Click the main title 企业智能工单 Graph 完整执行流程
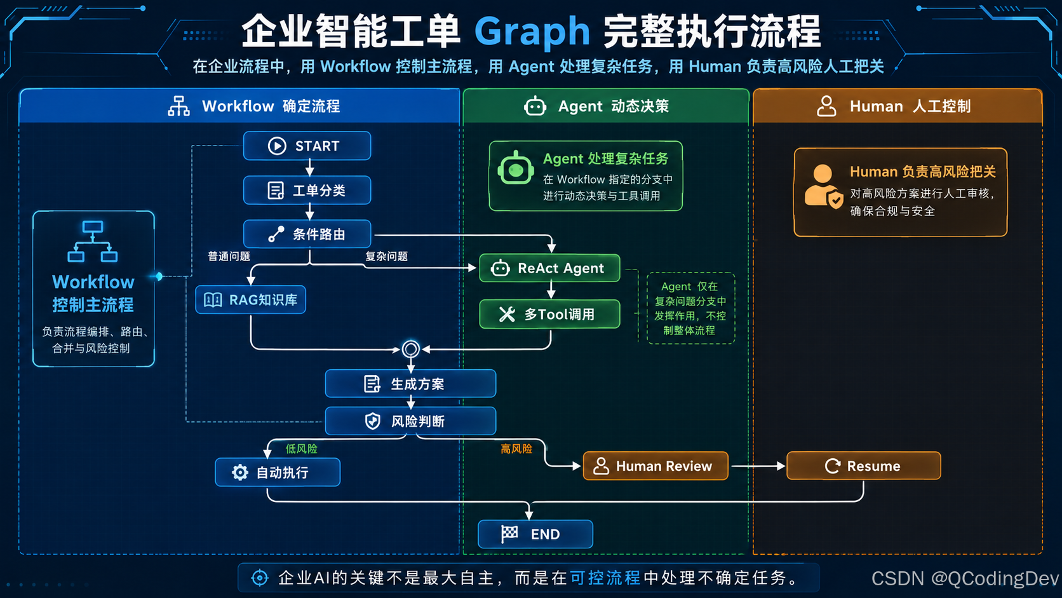 coord(531,31)
